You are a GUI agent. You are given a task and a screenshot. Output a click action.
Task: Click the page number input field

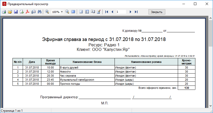click(121, 12)
